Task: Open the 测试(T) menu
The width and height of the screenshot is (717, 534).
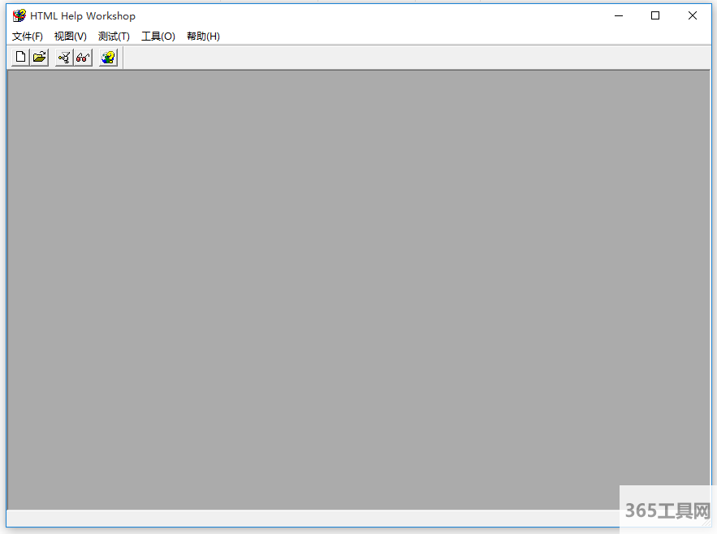Action: coord(114,37)
